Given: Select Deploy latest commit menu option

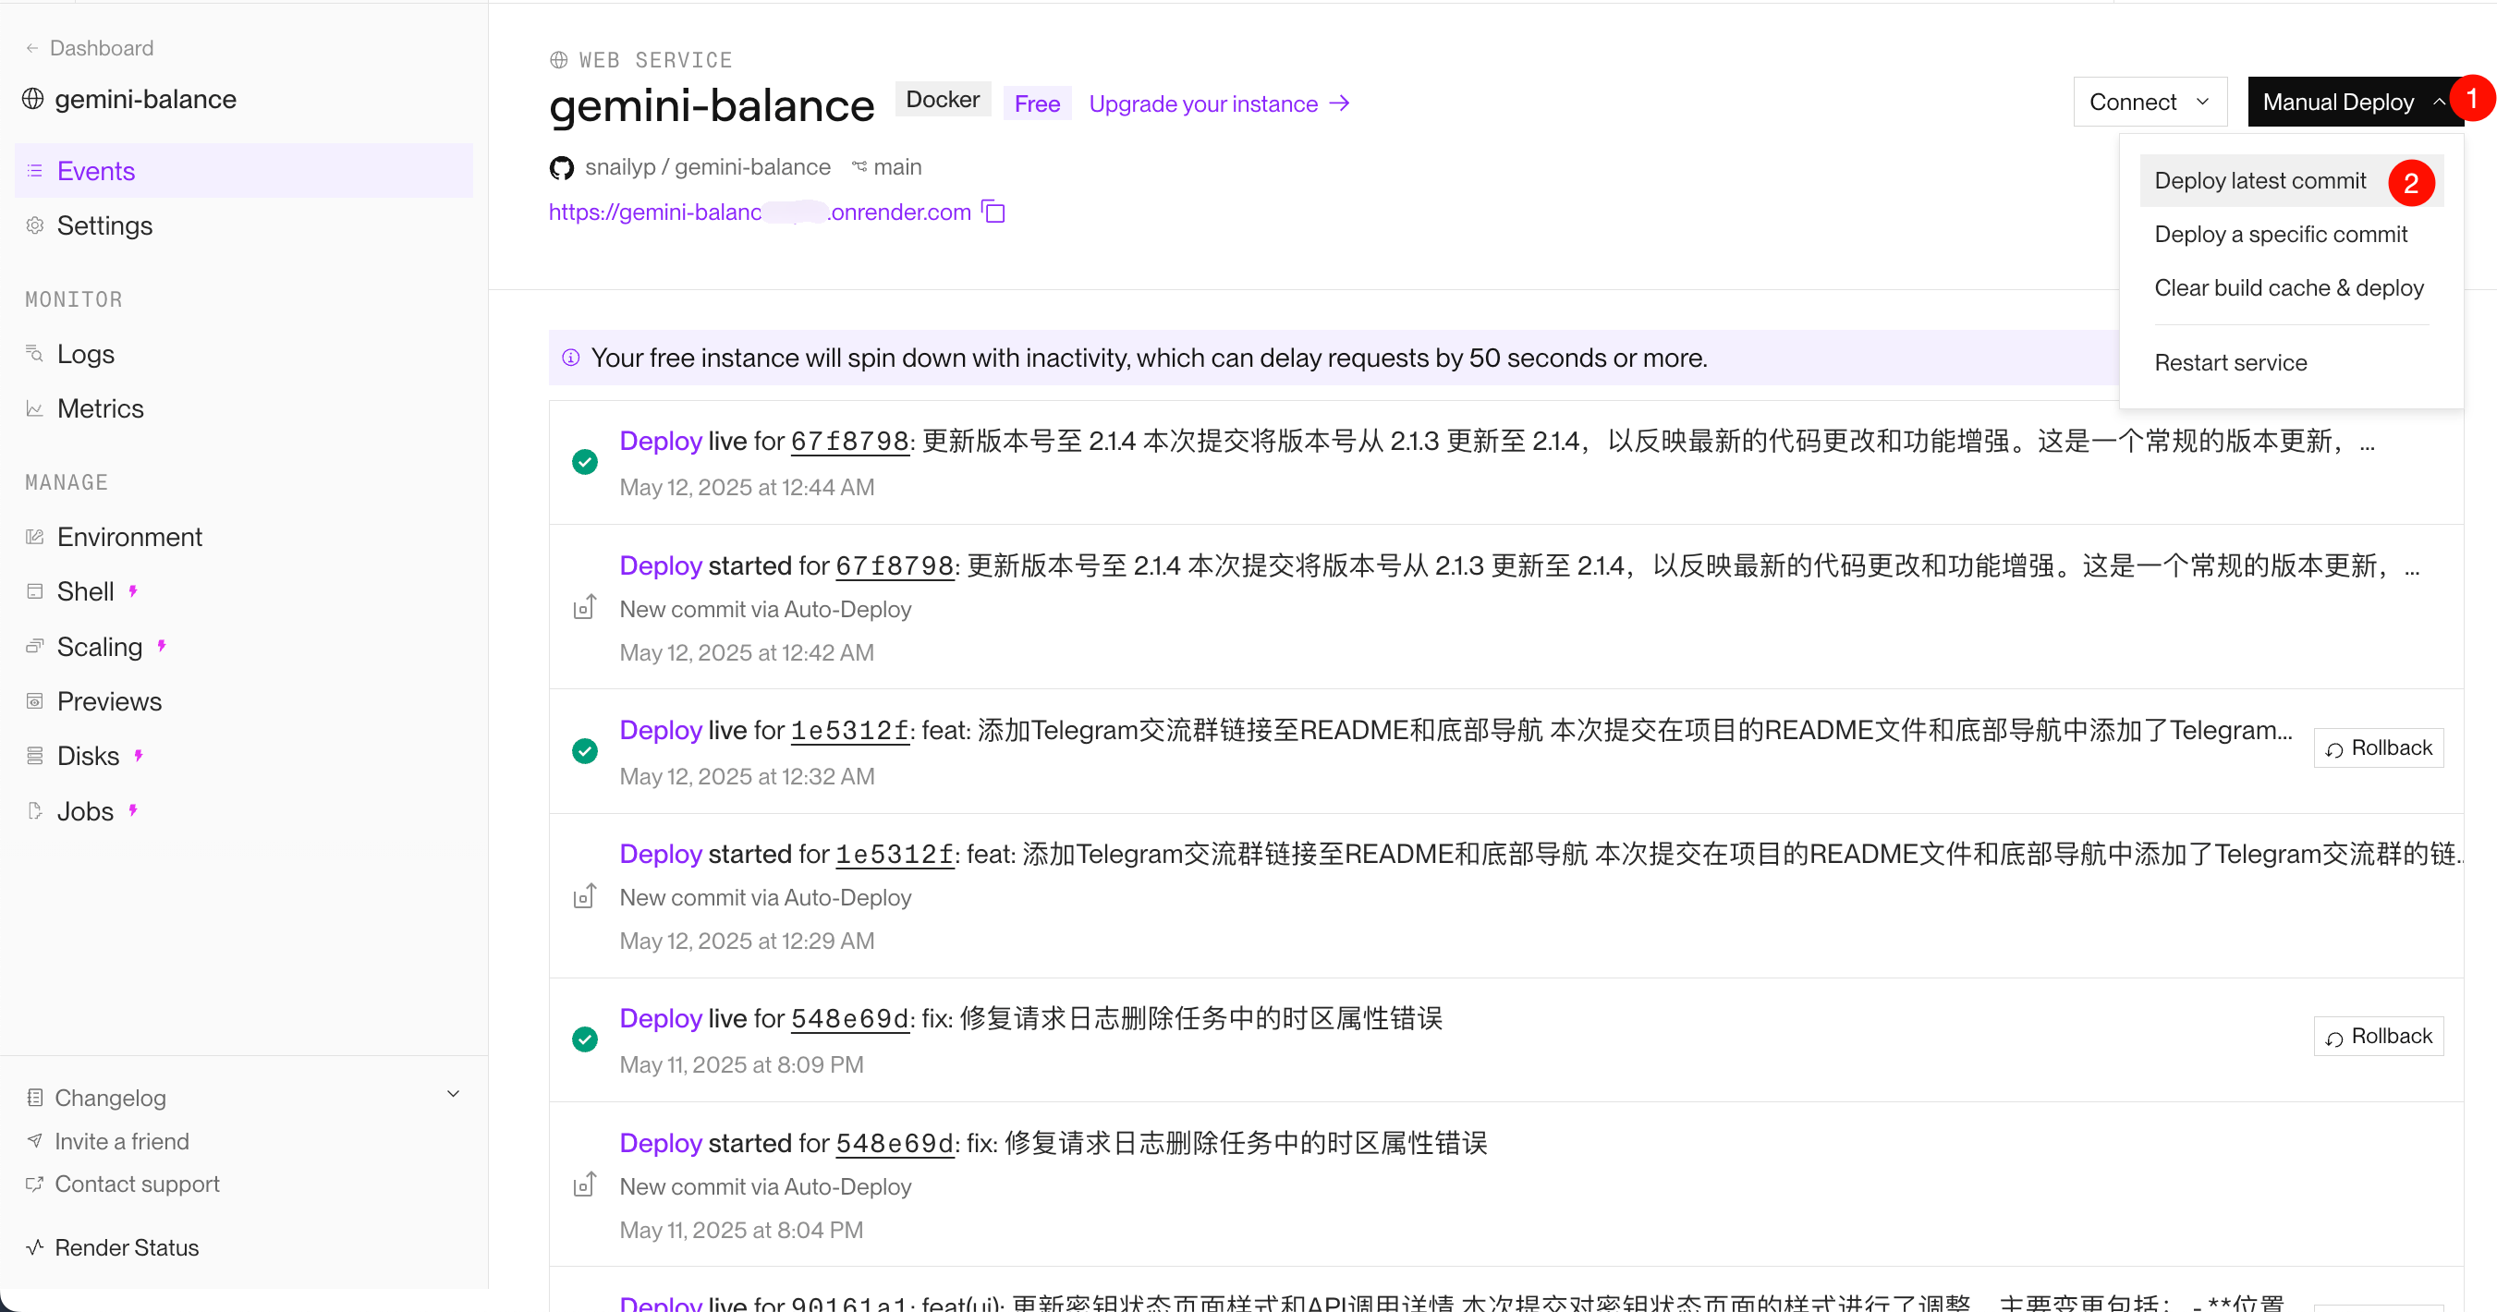Looking at the screenshot, I should tap(2259, 181).
